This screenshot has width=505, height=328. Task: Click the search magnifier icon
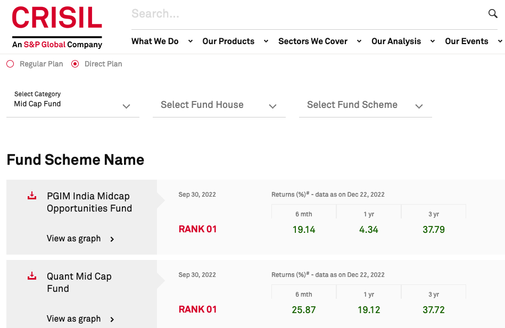pyautogui.click(x=493, y=13)
